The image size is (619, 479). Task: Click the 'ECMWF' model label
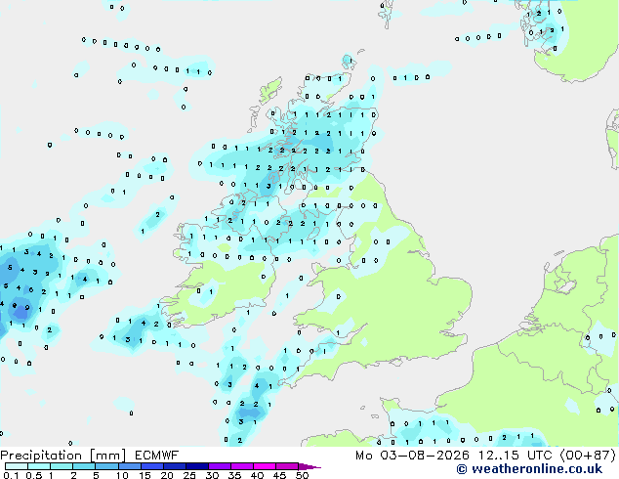(x=157, y=456)
